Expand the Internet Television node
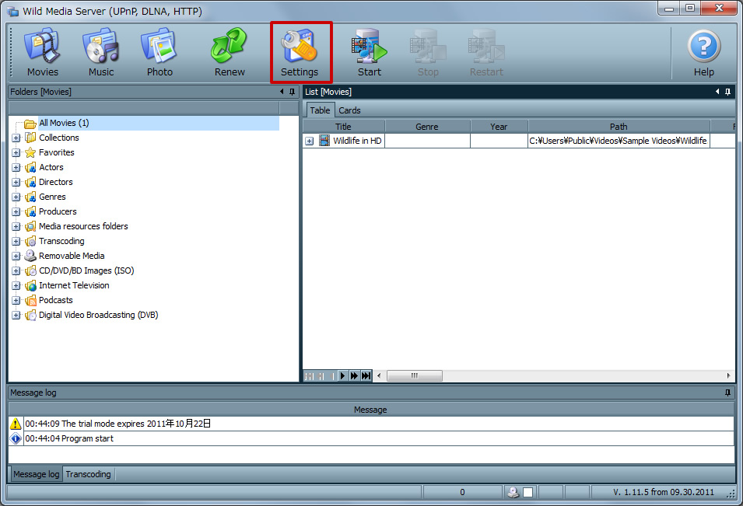This screenshot has width=743, height=506. (16, 285)
